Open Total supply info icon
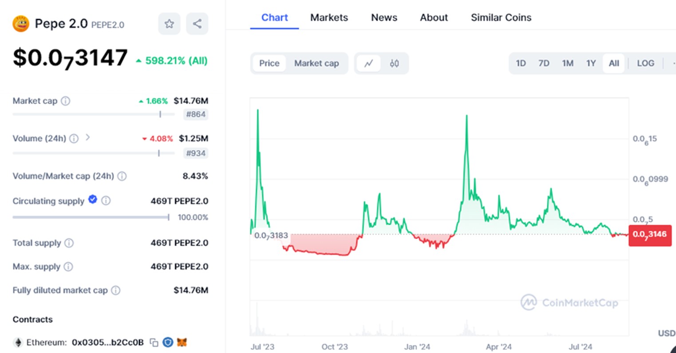This screenshot has height=353, width=676. (x=69, y=243)
